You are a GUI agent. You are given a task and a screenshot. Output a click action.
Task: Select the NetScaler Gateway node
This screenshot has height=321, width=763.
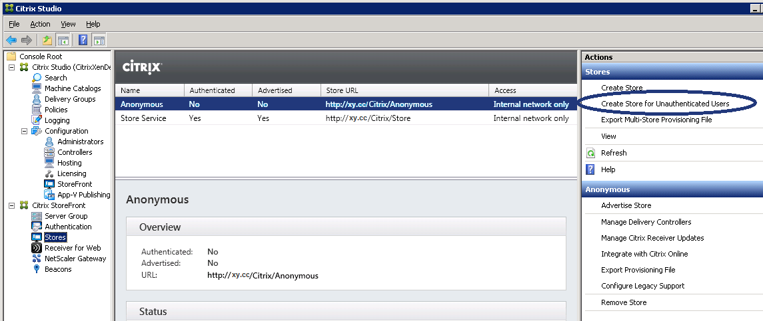tap(75, 259)
